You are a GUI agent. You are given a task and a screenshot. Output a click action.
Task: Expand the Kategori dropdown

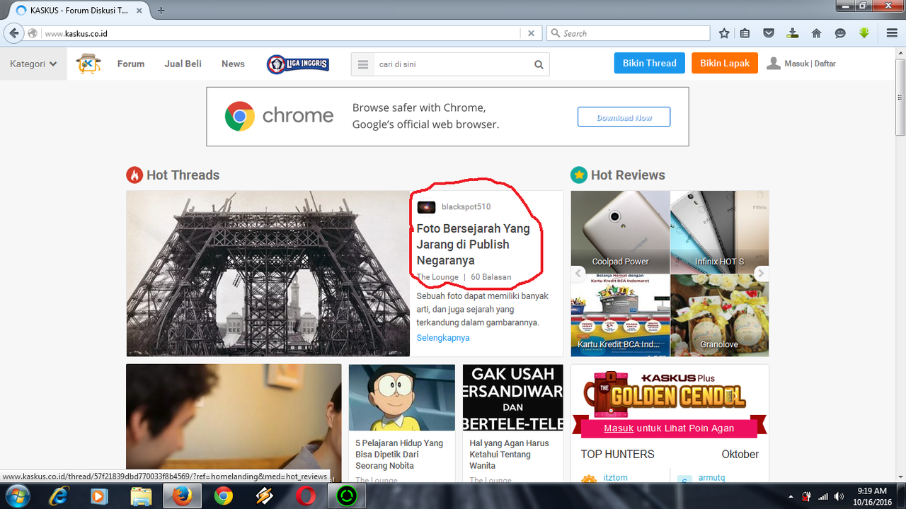point(33,64)
